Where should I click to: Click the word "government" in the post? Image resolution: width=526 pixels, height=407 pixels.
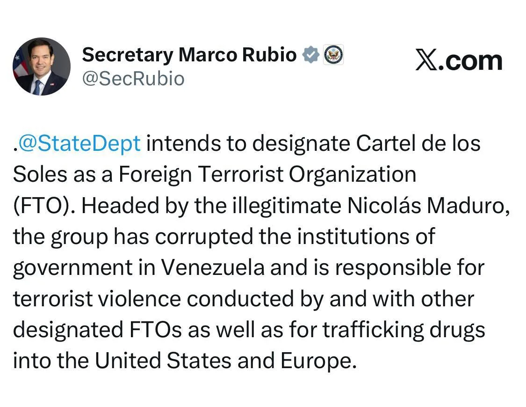[x=73, y=268]
